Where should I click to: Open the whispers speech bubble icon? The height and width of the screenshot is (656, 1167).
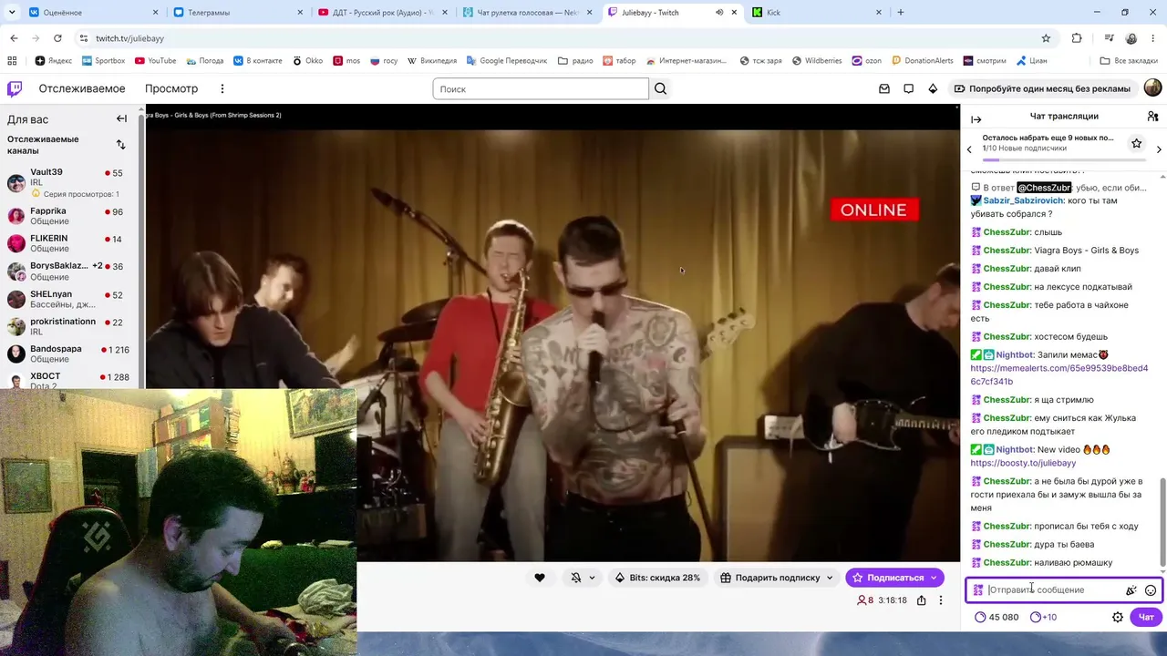(x=908, y=89)
